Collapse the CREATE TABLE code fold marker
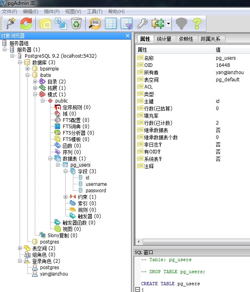 138,289
